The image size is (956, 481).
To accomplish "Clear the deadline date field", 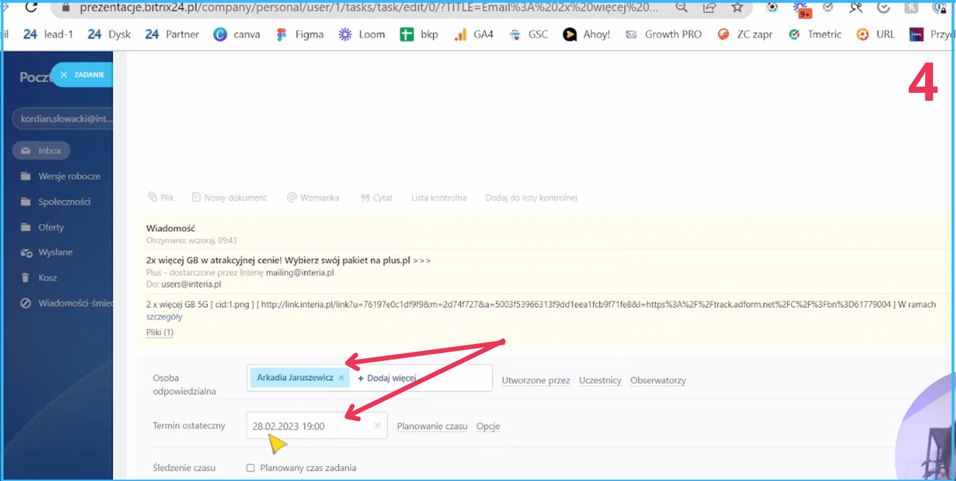I will point(378,425).
